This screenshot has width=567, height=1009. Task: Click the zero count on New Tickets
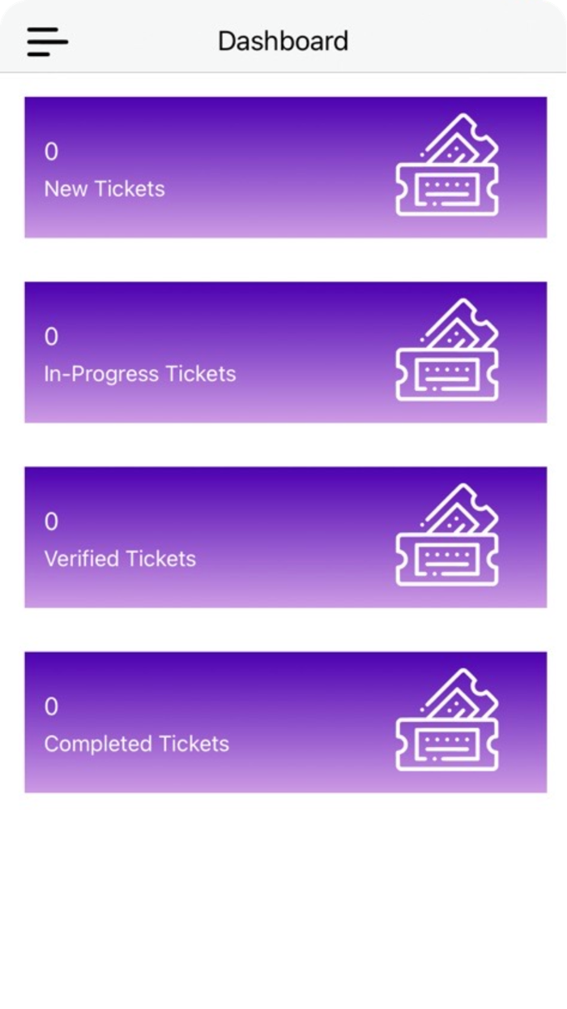pos(51,151)
